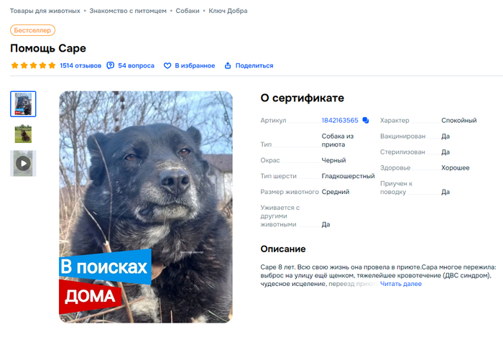Click the five-star rating icons
Image resolution: width=503 pixels, height=337 pixels.
(33, 65)
